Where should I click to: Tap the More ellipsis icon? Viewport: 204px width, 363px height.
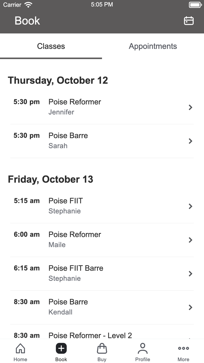(x=183, y=348)
